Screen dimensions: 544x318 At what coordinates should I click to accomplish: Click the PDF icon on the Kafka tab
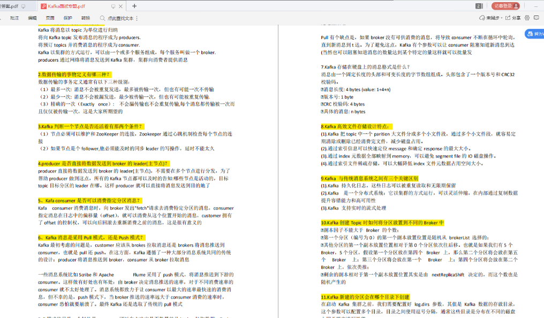pos(44,6)
